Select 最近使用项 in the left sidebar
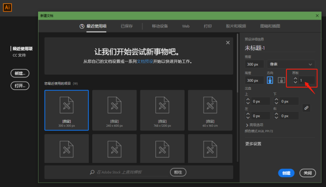 click(23, 49)
